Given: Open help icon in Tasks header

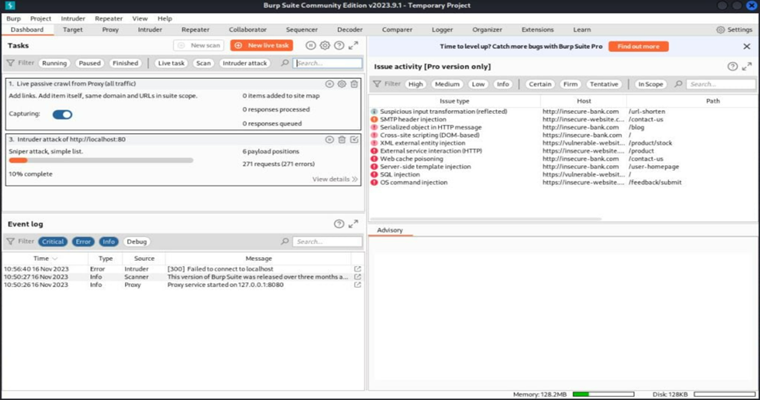Looking at the screenshot, I should click(x=339, y=45).
